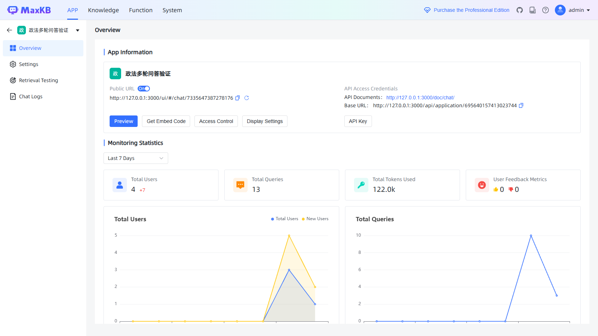Screen dimensions: 598x336
Task: Switch to the Function tab
Action: (141, 10)
